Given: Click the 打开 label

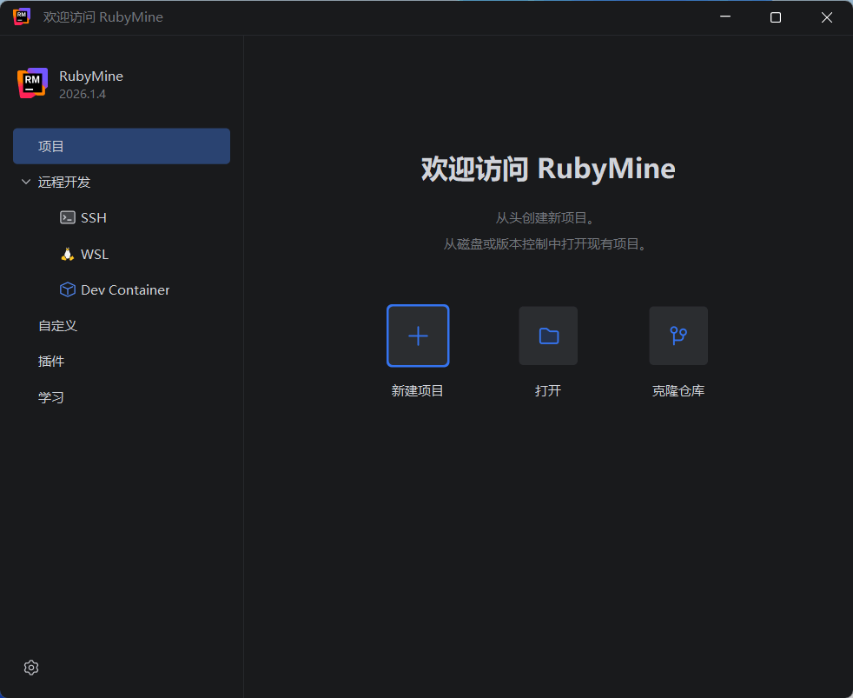Looking at the screenshot, I should [x=548, y=391].
